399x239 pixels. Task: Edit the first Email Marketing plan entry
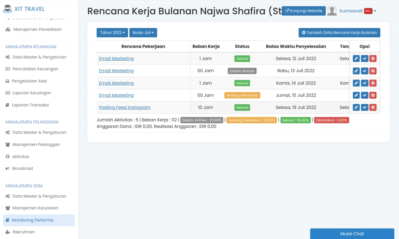[356, 58]
